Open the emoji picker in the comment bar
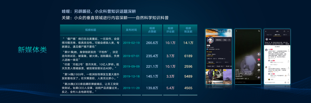 click(288, 82)
